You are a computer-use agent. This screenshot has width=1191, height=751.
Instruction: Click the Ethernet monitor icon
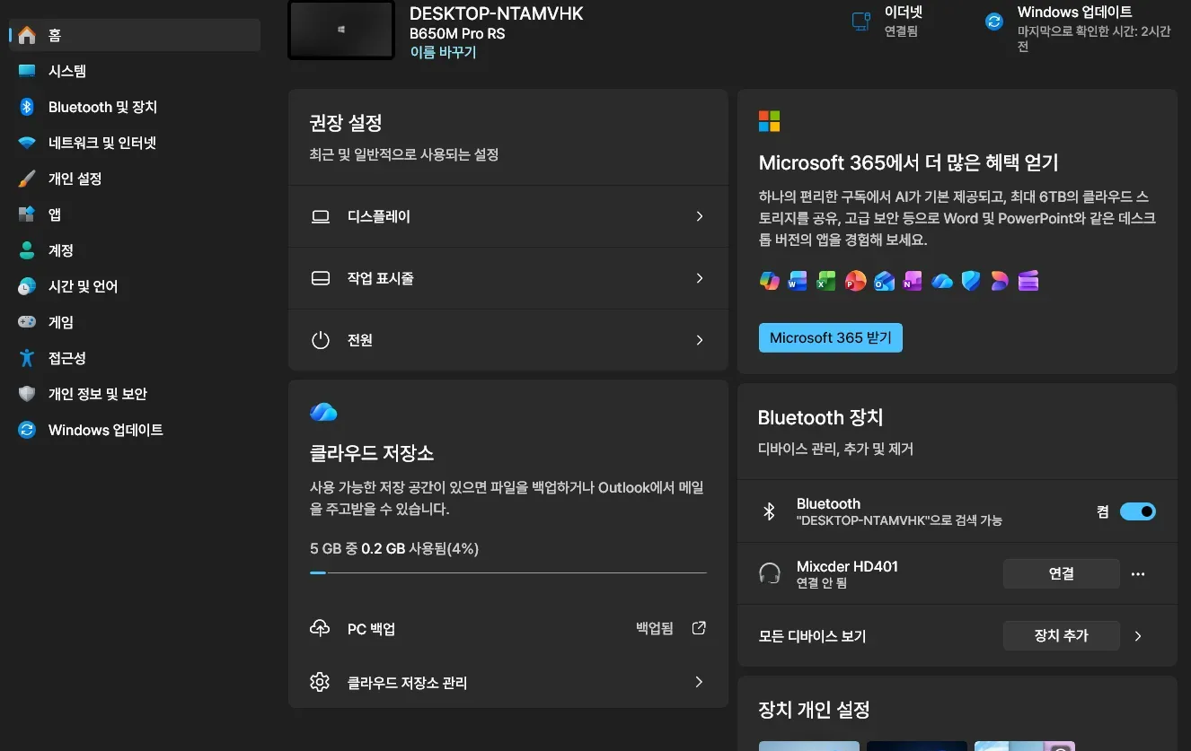pos(860,22)
